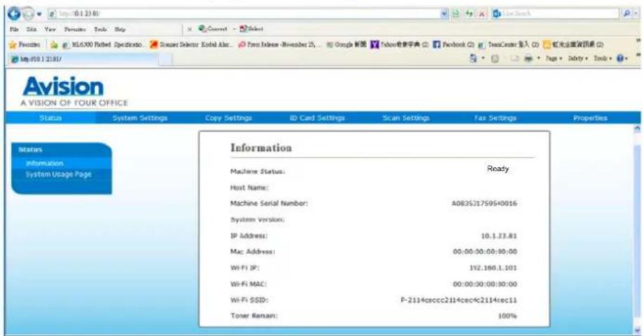
Task: Open the Favorites menu in menu bar
Action: coord(74,30)
